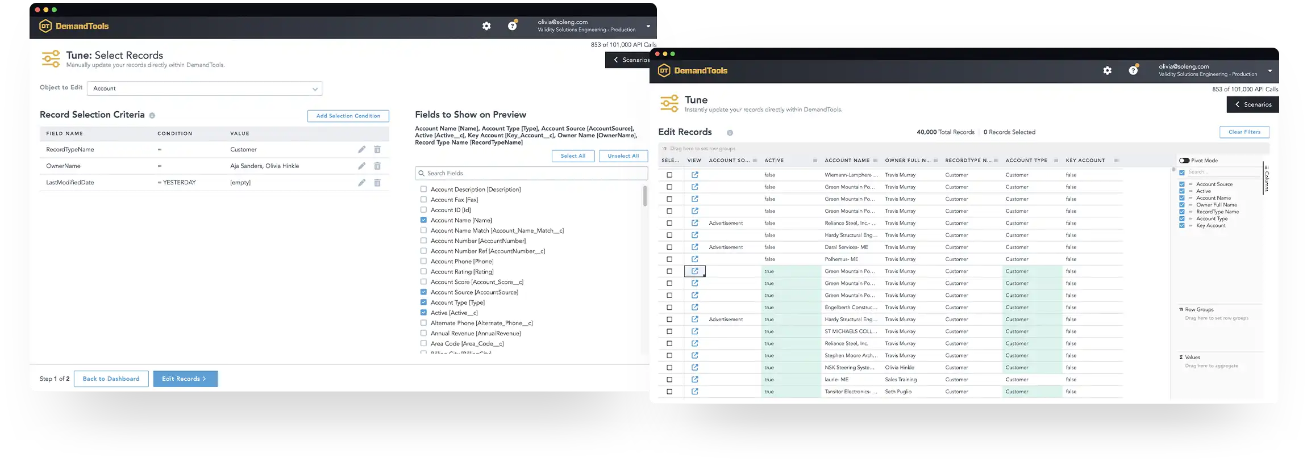Sort by RECORDTYPE N... column header
This screenshot has width=1307, height=471.
pyautogui.click(x=968, y=161)
